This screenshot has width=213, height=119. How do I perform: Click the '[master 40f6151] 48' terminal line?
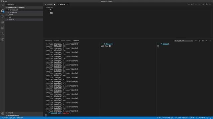56,109
